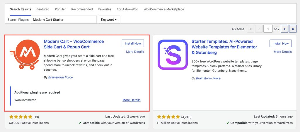Screen dimensions: 300x132
Task: Click the Modern Cart description paragraph
Action: click(x=79, y=63)
